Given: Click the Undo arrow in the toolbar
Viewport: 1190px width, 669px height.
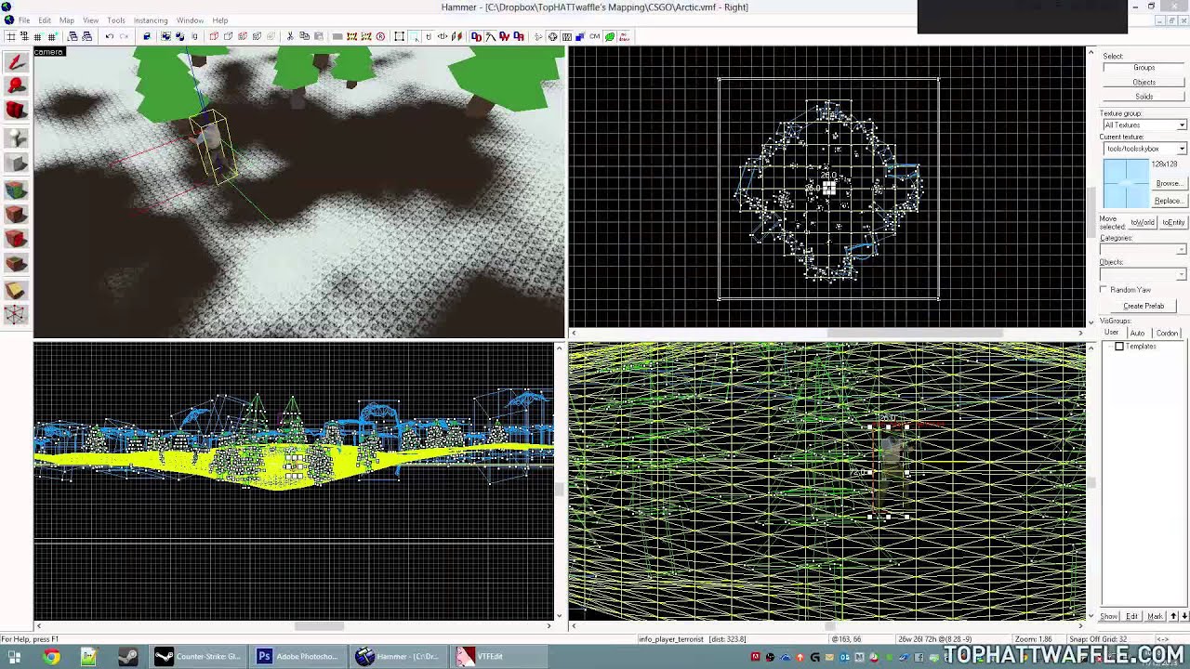Looking at the screenshot, I should [109, 36].
